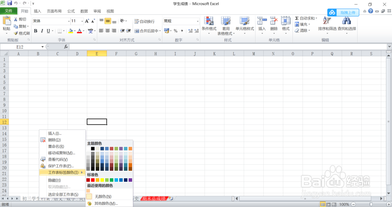Open the font name 宋体 dropdown
Screen dimensions: 392x207
pos(69,21)
